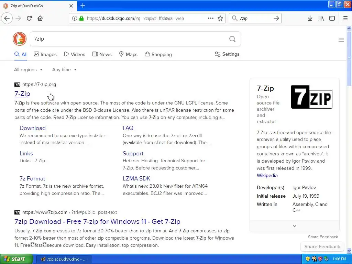352x264 pixels.
Task: Show site information icon in address bar
Action: click(x=75, y=19)
